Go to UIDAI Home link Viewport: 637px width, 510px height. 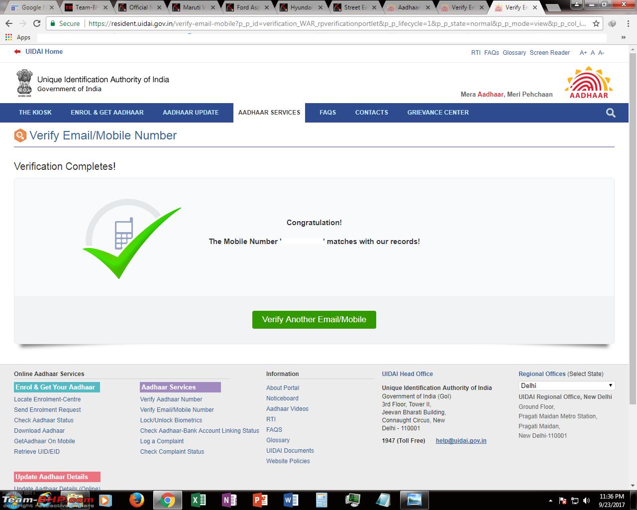tap(44, 52)
